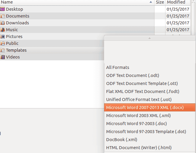Choose HTML Document (Writer) format

[139, 148]
